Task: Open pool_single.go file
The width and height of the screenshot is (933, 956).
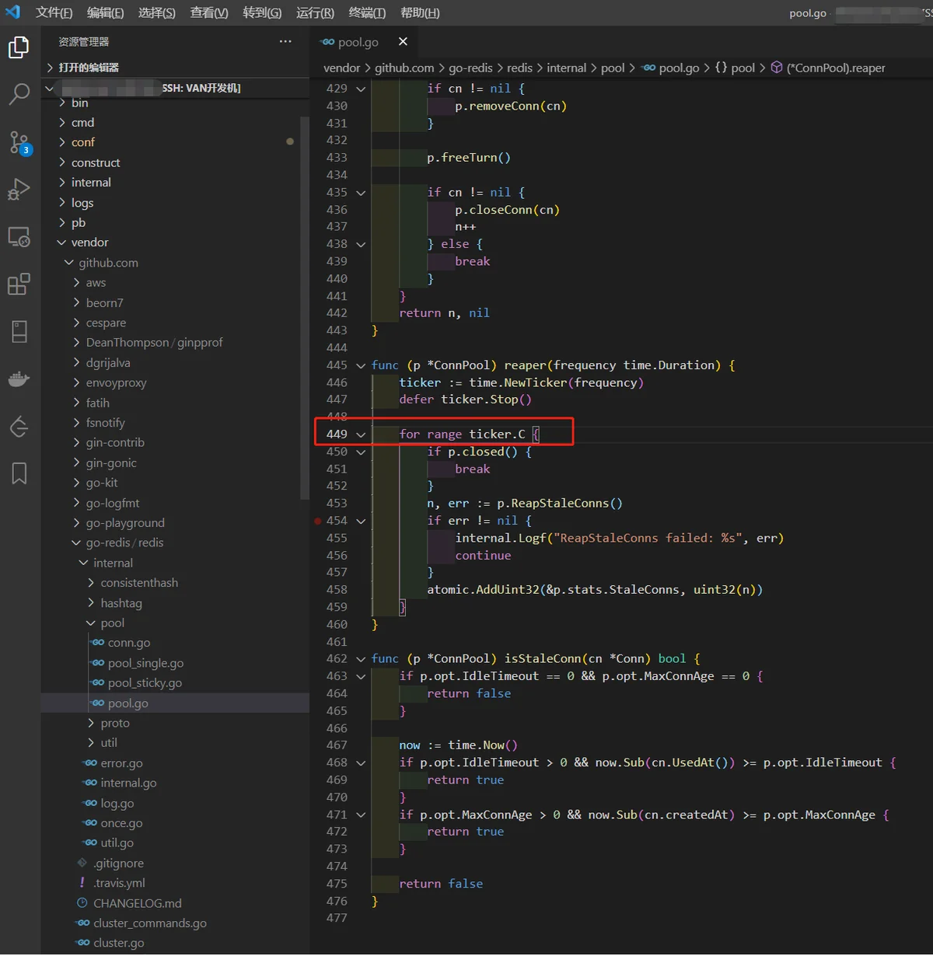Action: click(175, 663)
